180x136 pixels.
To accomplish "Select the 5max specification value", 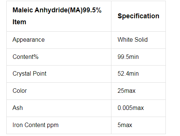I will (x=125, y=125).
